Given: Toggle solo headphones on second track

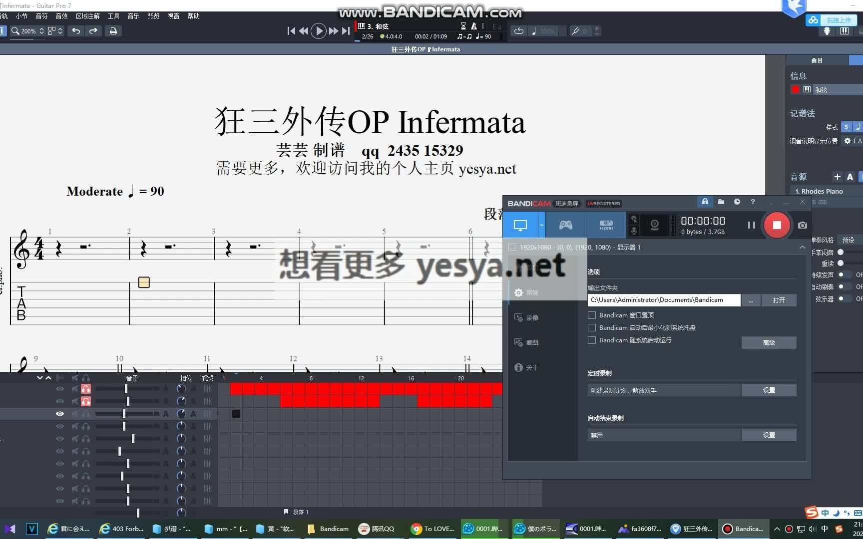Looking at the screenshot, I should click(86, 401).
